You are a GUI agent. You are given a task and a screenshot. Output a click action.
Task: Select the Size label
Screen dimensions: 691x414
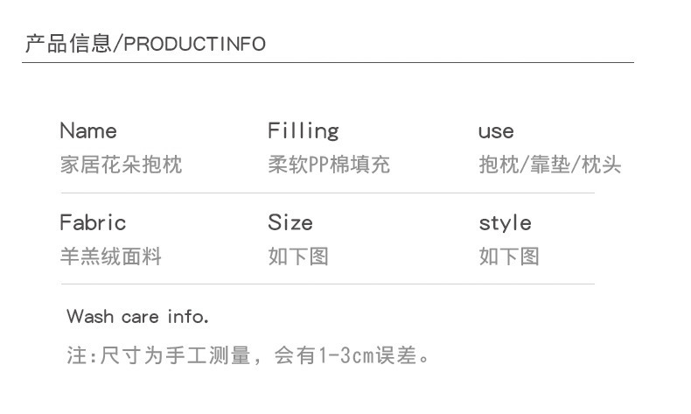point(290,222)
